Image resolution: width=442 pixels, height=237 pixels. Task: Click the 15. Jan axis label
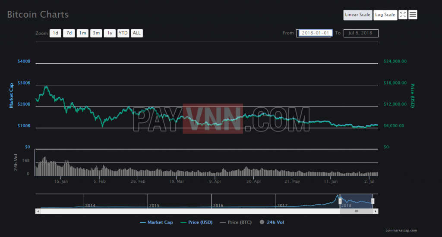pyautogui.click(x=61, y=181)
